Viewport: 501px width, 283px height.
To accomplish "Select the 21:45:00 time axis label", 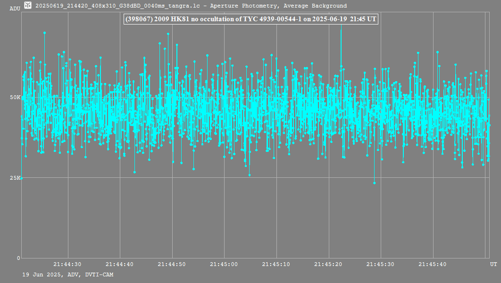I will click(x=224, y=264).
